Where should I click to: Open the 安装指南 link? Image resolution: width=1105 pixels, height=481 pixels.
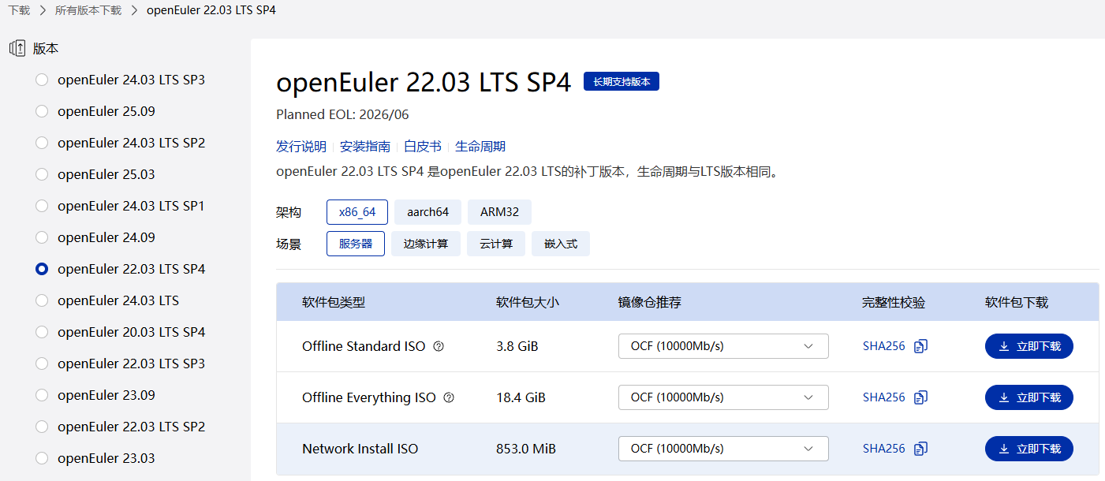tap(364, 147)
